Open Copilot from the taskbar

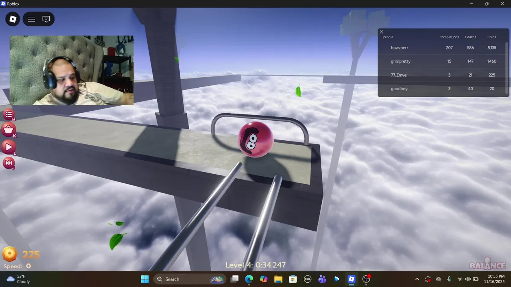[x=263, y=279]
